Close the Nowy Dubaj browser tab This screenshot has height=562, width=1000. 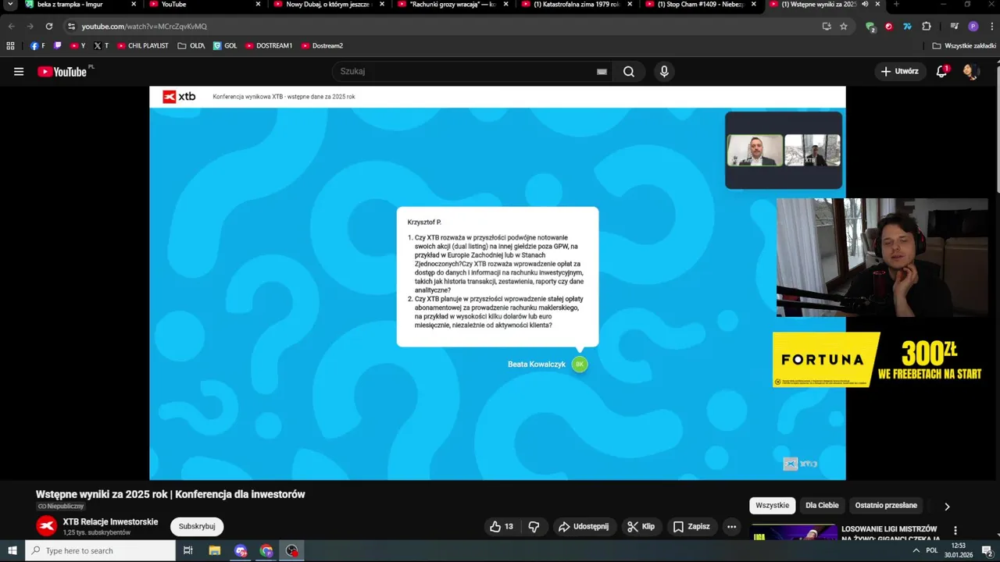(x=382, y=4)
